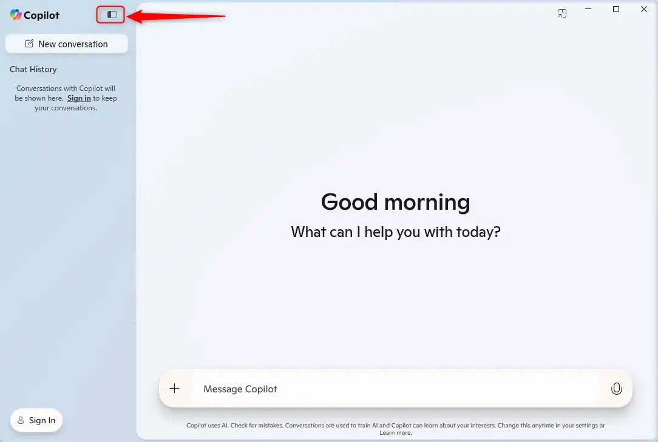Screen dimensions: 658x442
Task: Open the Learn more link in footer
Action: point(395,433)
